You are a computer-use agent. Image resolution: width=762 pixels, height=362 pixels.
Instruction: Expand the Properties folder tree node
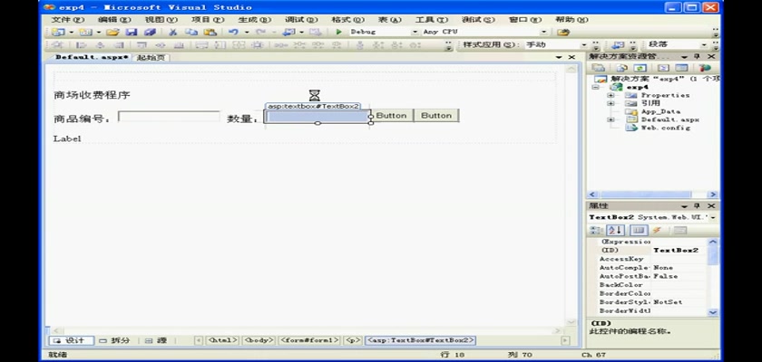pos(610,95)
